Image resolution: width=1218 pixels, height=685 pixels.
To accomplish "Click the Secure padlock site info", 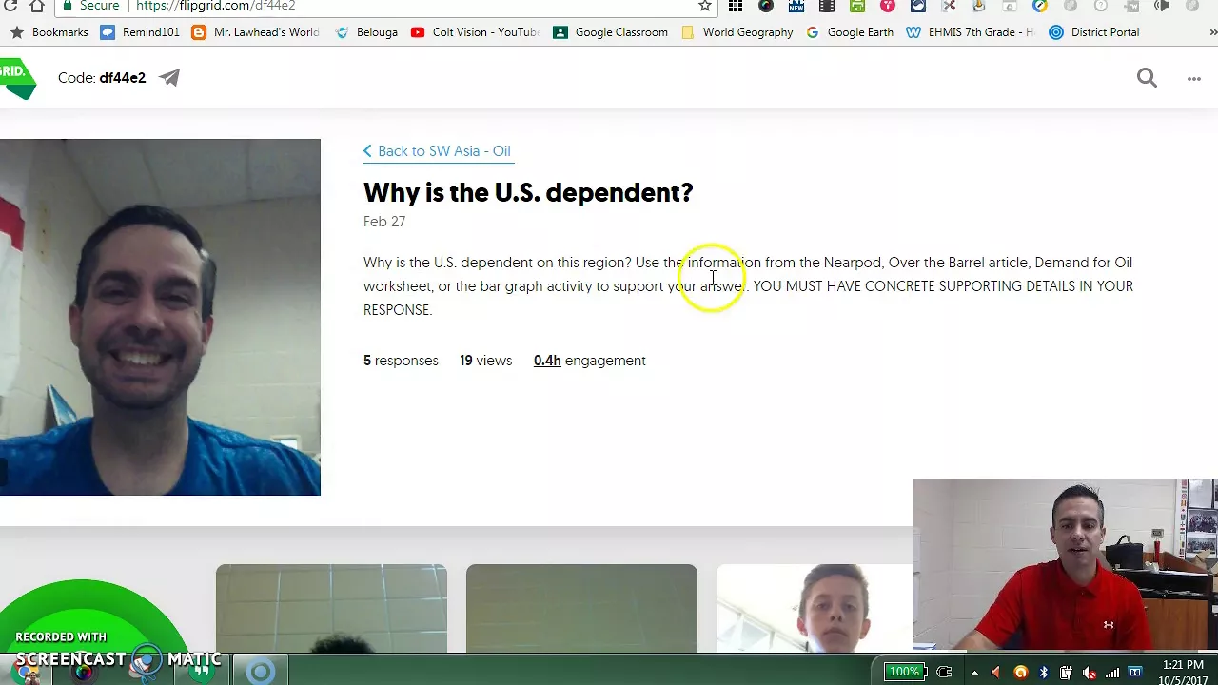I will [x=90, y=6].
